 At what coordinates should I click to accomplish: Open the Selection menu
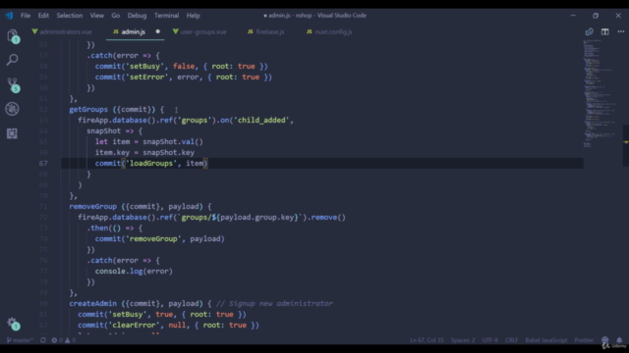pyautogui.click(x=70, y=16)
